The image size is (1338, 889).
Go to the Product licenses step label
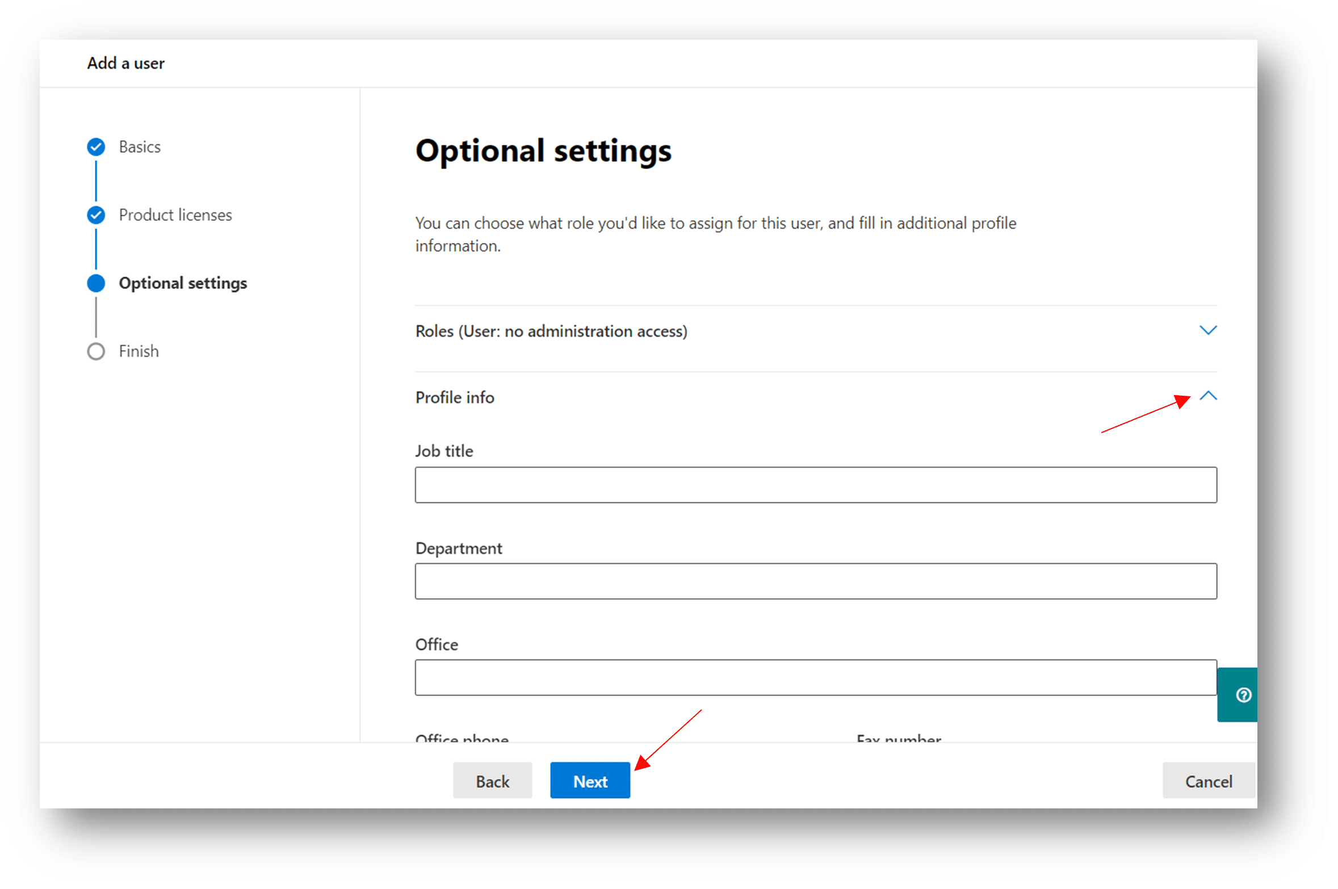(175, 215)
